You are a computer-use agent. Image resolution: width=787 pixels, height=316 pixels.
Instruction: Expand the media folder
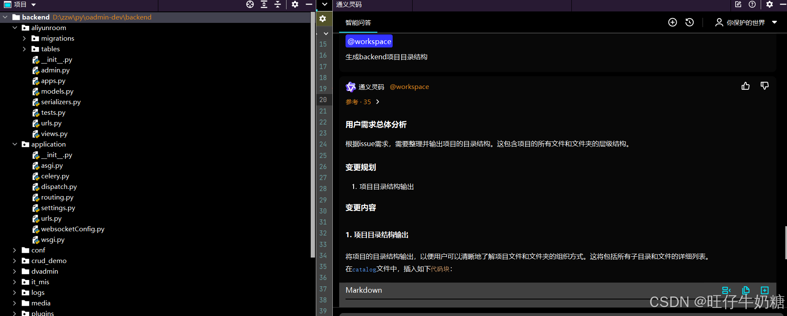pos(15,303)
